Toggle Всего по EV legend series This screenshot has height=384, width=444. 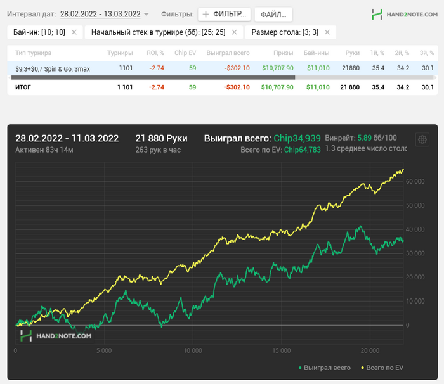tap(382, 368)
